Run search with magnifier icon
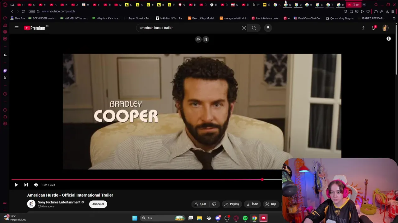Image resolution: width=398 pixels, height=223 pixels. coord(254,28)
